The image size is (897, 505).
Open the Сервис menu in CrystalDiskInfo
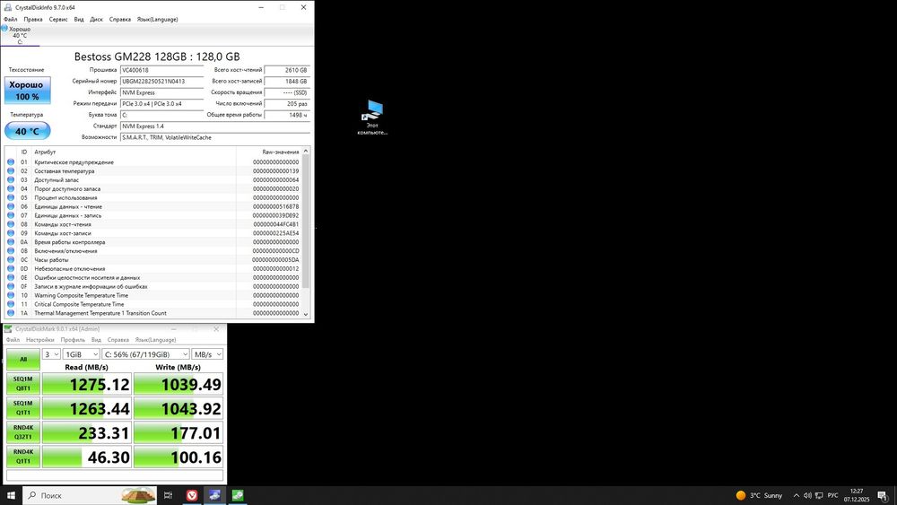tap(58, 19)
